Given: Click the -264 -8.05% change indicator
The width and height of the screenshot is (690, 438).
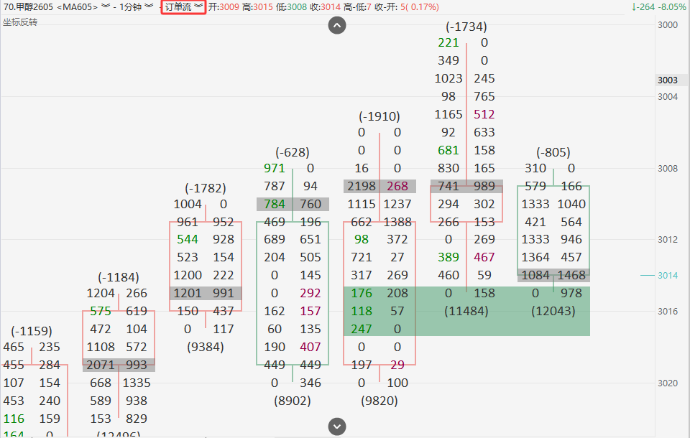Looking at the screenshot, I should (657, 6).
